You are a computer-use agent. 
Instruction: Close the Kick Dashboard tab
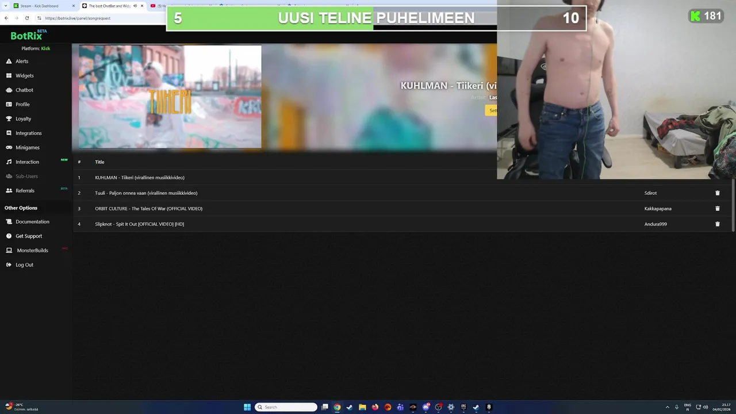73,6
